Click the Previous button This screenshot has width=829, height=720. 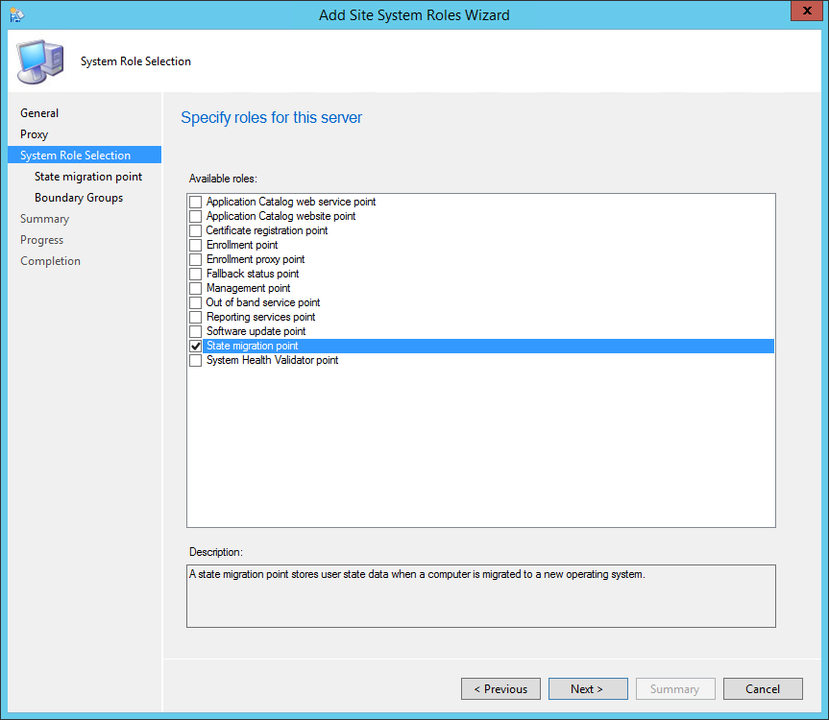click(500, 689)
